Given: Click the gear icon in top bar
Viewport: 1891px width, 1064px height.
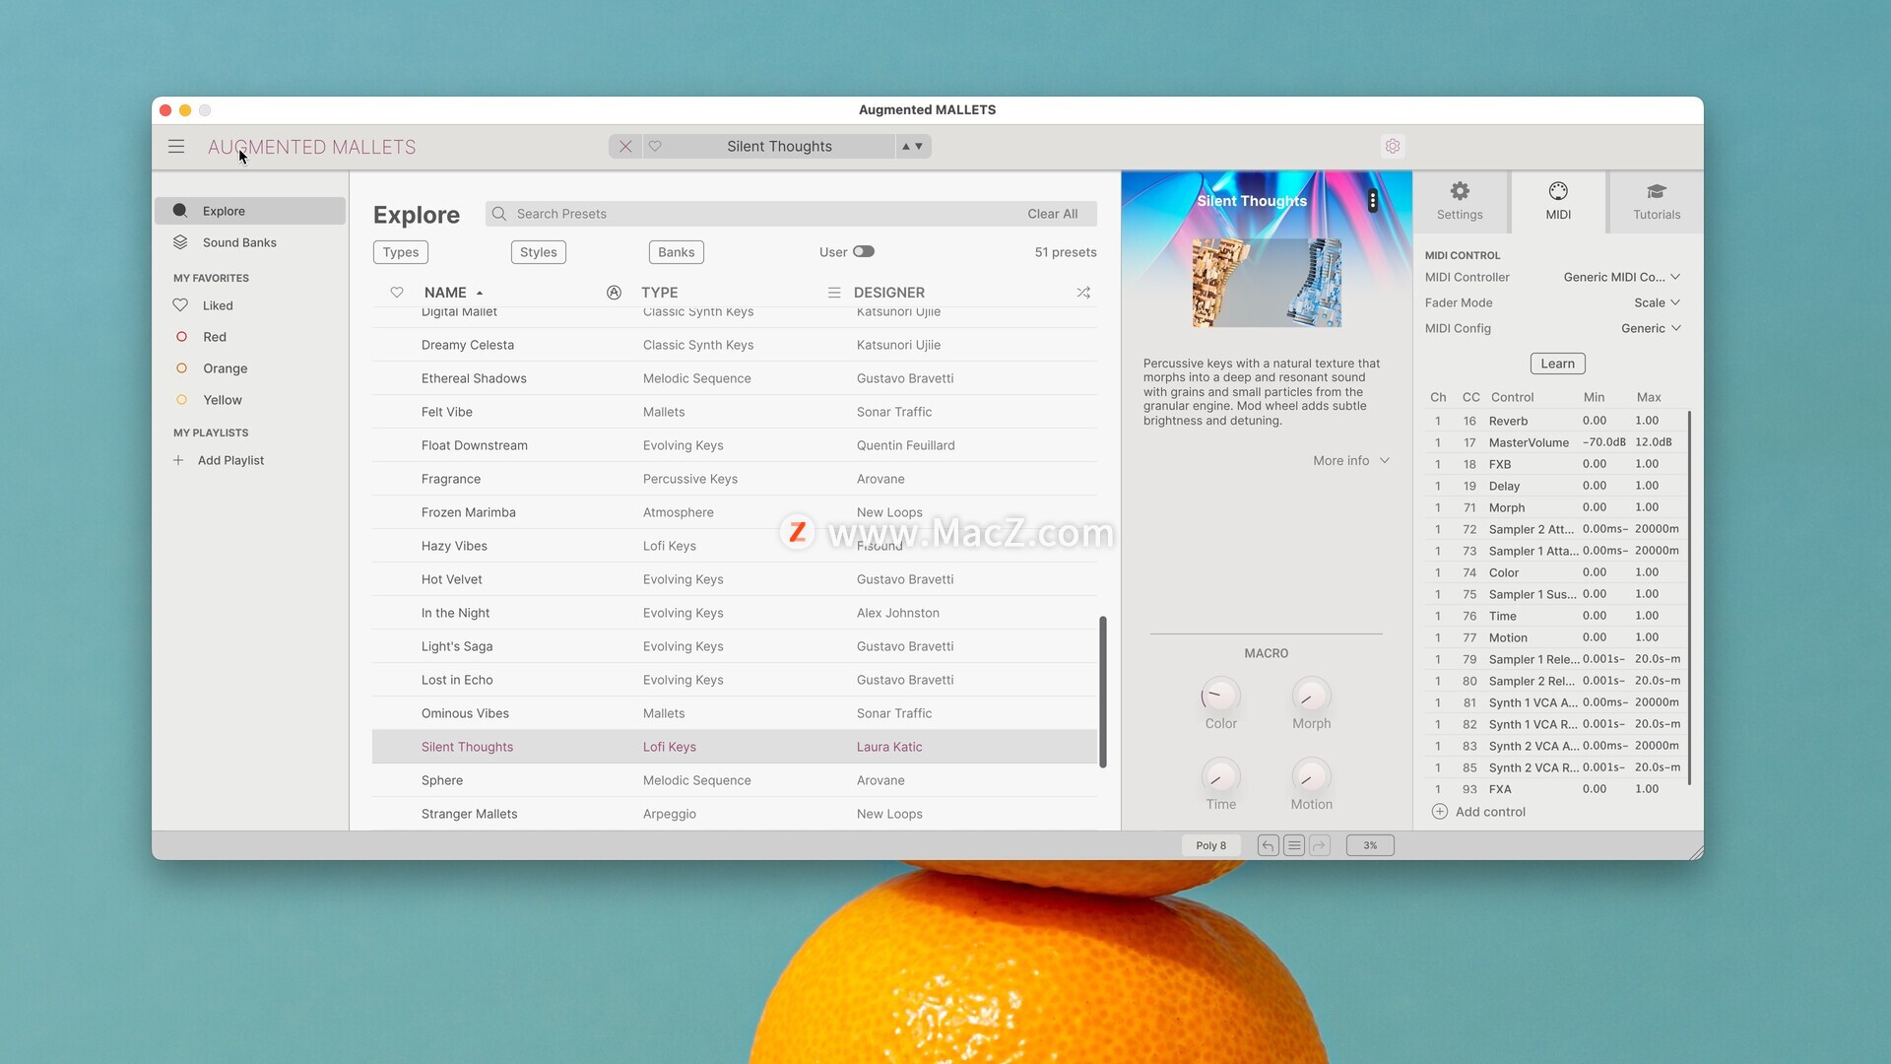Looking at the screenshot, I should pos(1393,147).
